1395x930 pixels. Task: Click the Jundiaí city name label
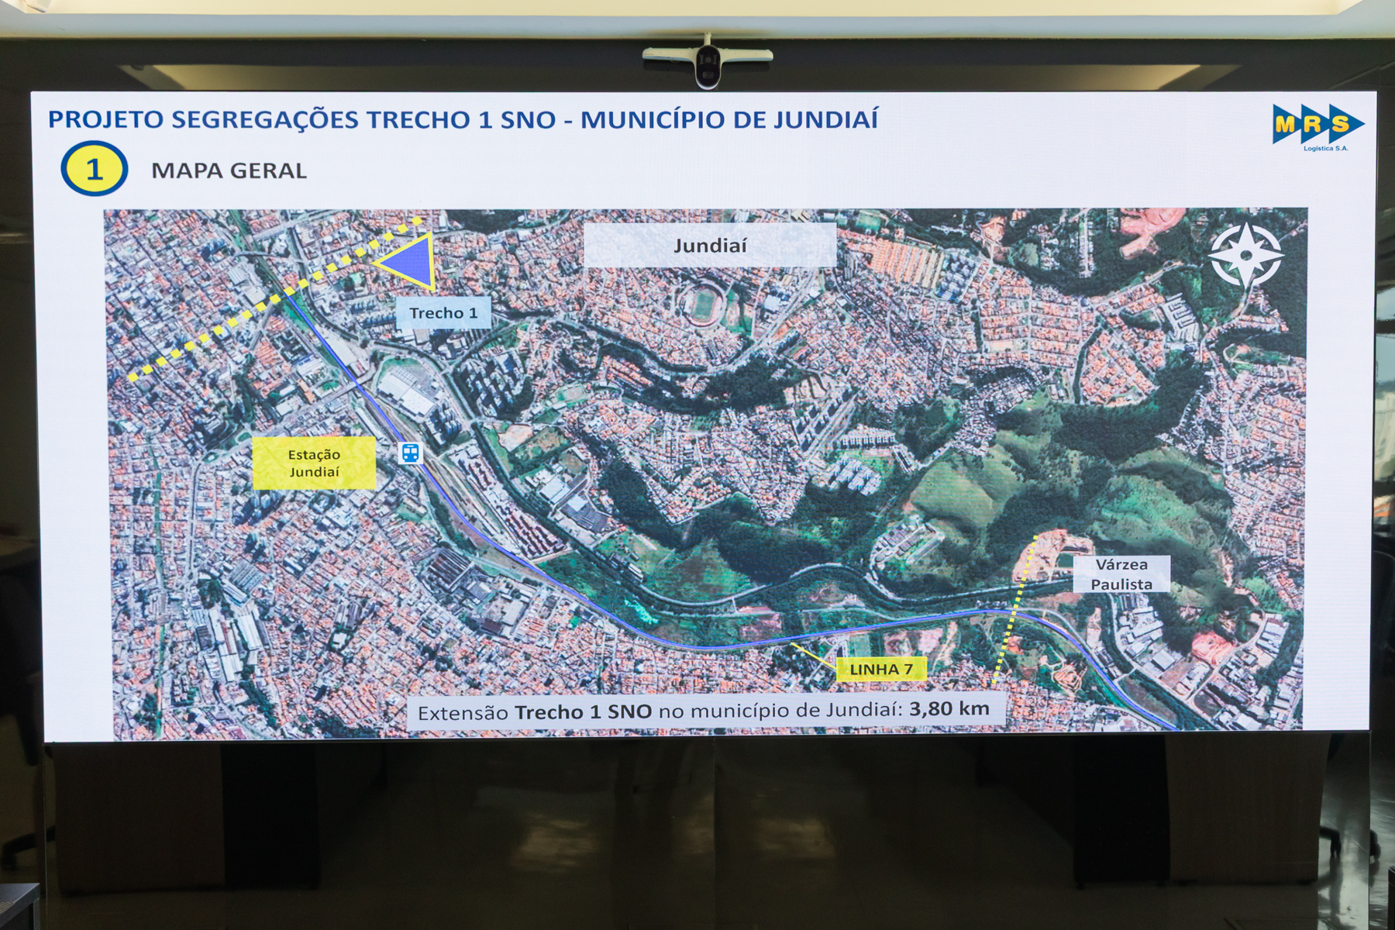click(x=709, y=246)
